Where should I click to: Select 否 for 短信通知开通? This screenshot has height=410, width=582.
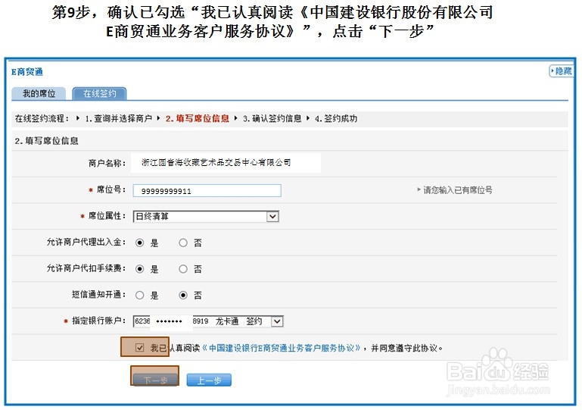point(183,296)
